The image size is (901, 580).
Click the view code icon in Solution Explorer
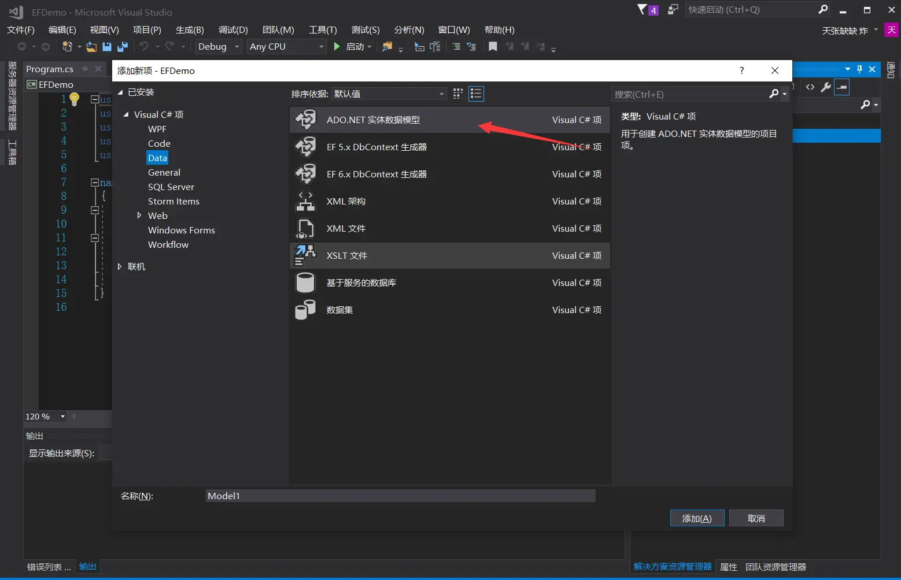[810, 87]
